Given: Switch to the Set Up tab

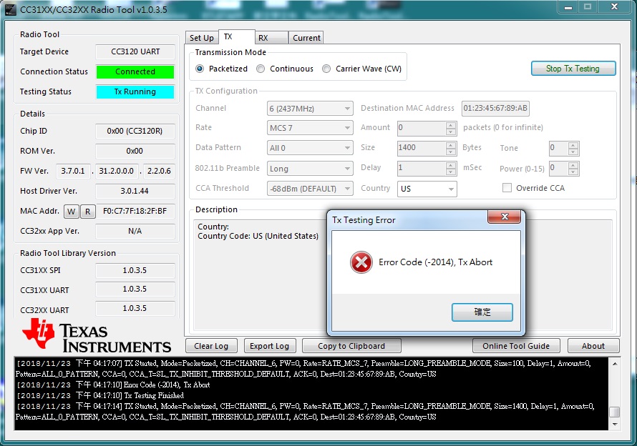Looking at the screenshot, I should [202, 38].
